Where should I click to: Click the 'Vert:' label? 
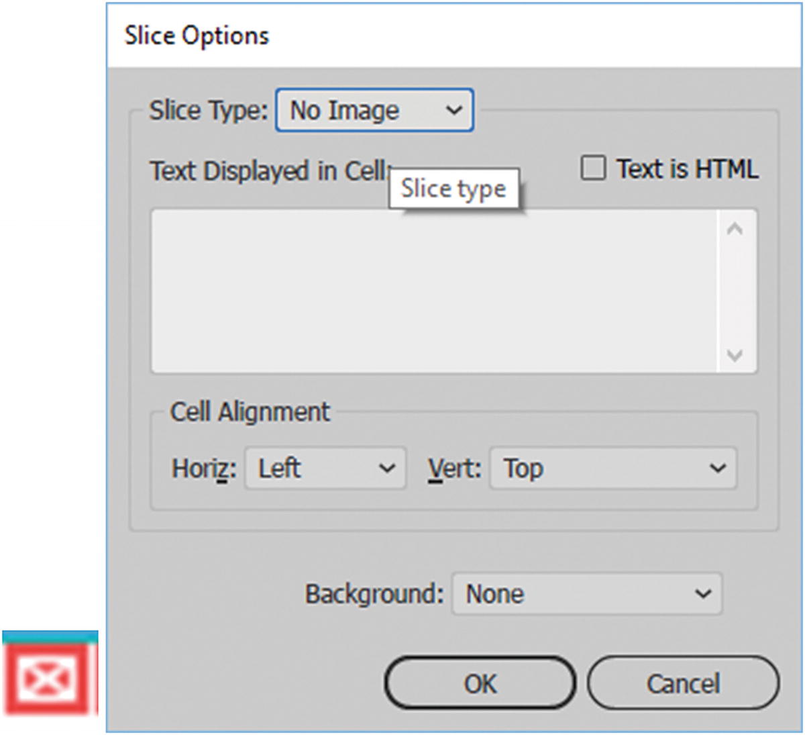tap(455, 468)
